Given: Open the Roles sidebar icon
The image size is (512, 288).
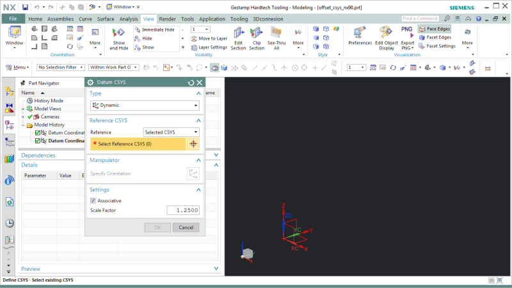Looking at the screenshot, I should tap(10, 240).
